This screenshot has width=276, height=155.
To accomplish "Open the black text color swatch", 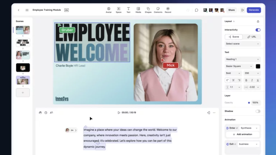I will (258, 66).
